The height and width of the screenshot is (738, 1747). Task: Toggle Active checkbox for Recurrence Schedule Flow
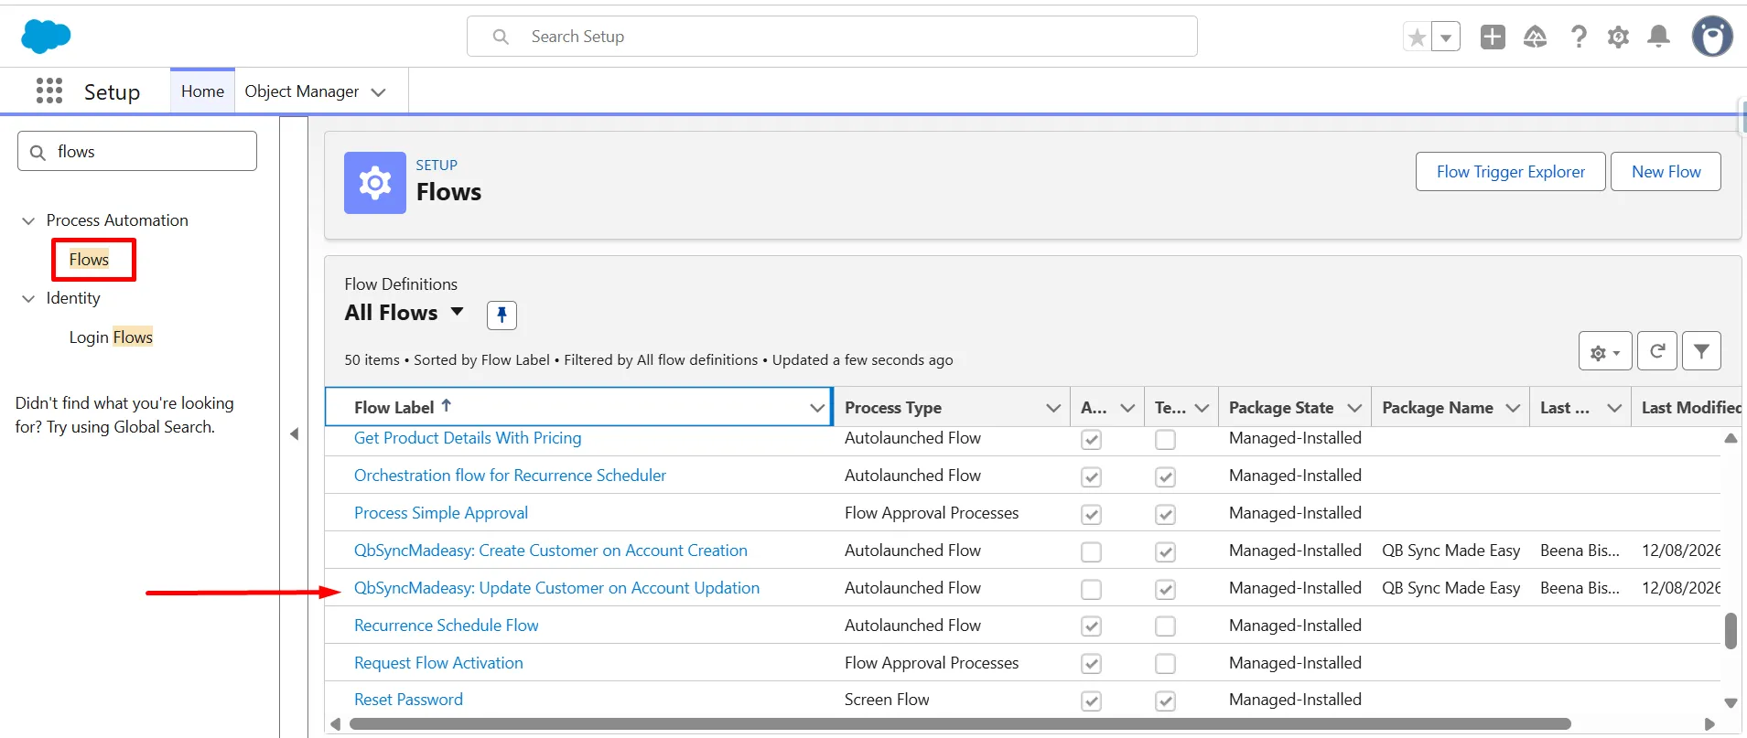pyautogui.click(x=1091, y=626)
